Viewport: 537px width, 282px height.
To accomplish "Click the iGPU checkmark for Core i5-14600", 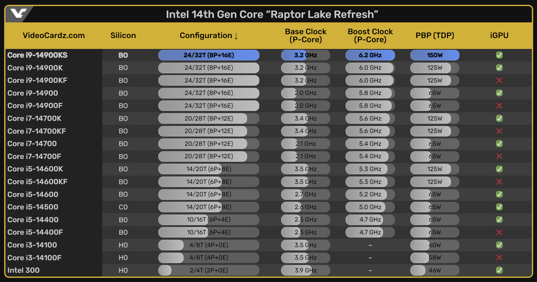I will point(499,194).
